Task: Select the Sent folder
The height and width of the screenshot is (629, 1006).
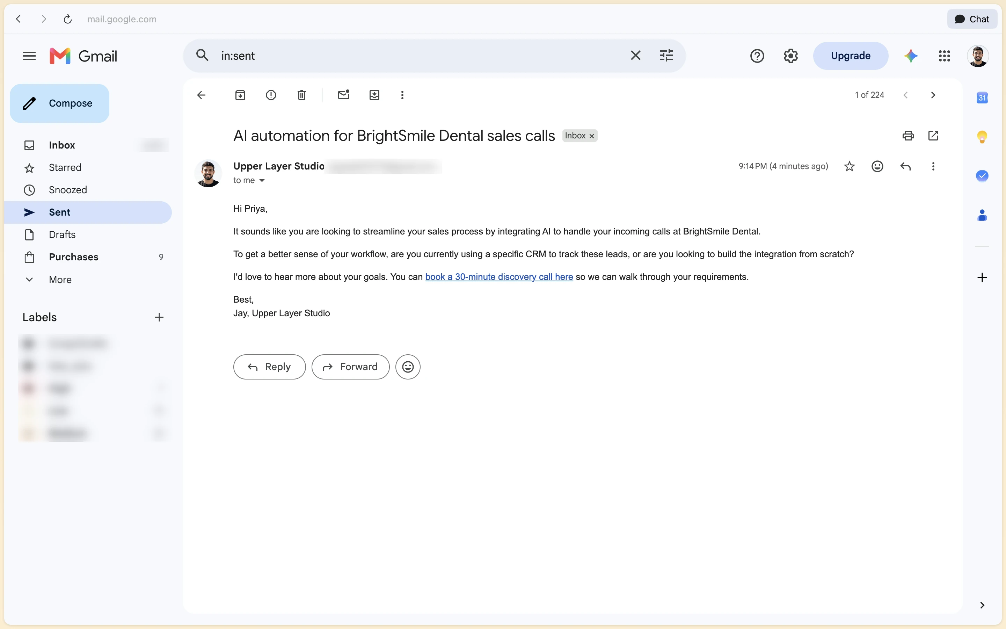Action: (x=88, y=212)
